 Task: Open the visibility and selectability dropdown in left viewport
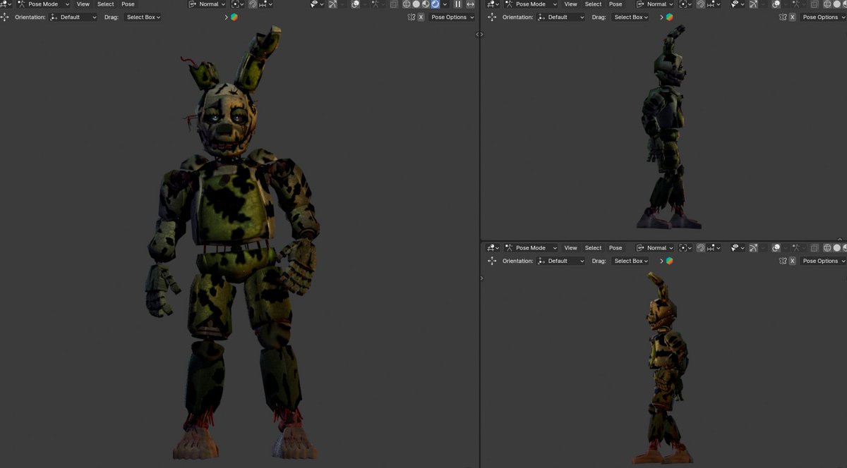tap(317, 4)
